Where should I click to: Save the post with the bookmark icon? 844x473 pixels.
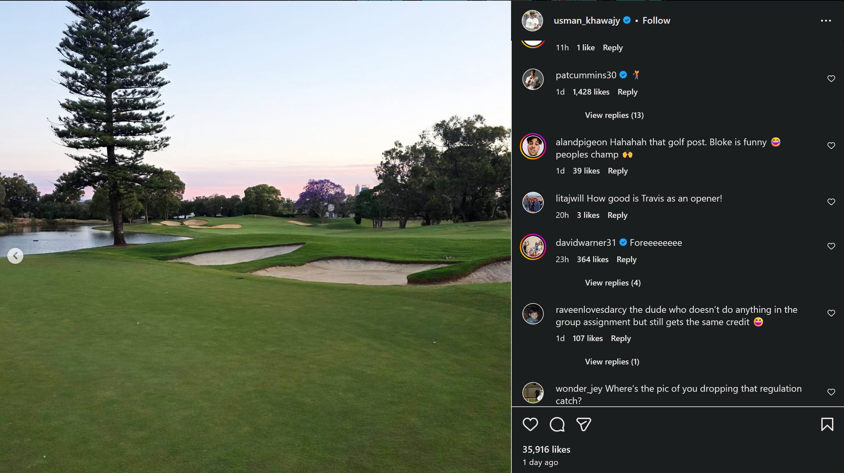828,424
